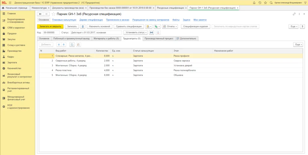
Task: Move row down with arrow icon
Action: pyautogui.click(x=63, y=45)
